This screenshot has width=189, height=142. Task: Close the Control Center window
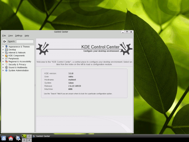[131, 32]
